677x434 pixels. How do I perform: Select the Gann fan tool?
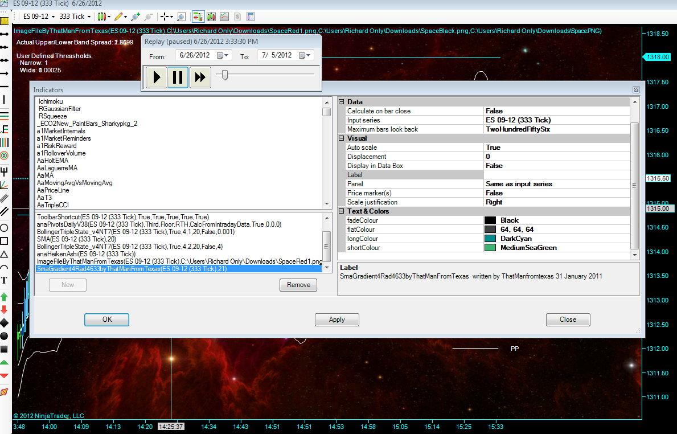tap(5, 185)
